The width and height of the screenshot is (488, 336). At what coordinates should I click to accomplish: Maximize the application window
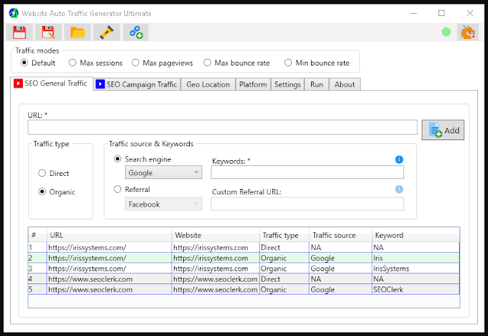click(441, 13)
